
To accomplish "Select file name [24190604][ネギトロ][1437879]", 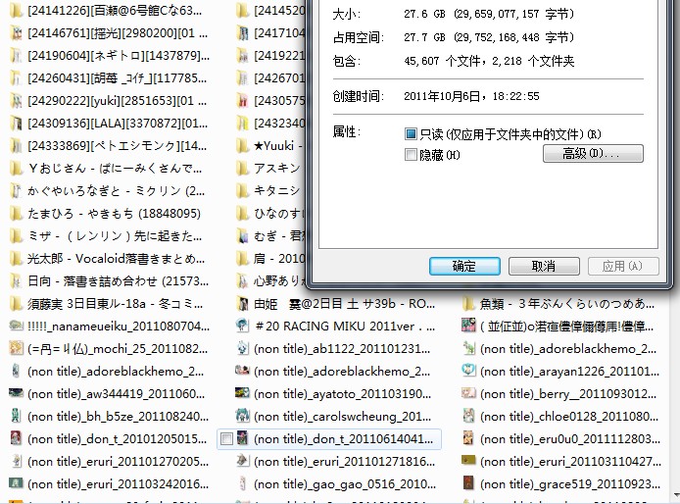I will (119, 56).
